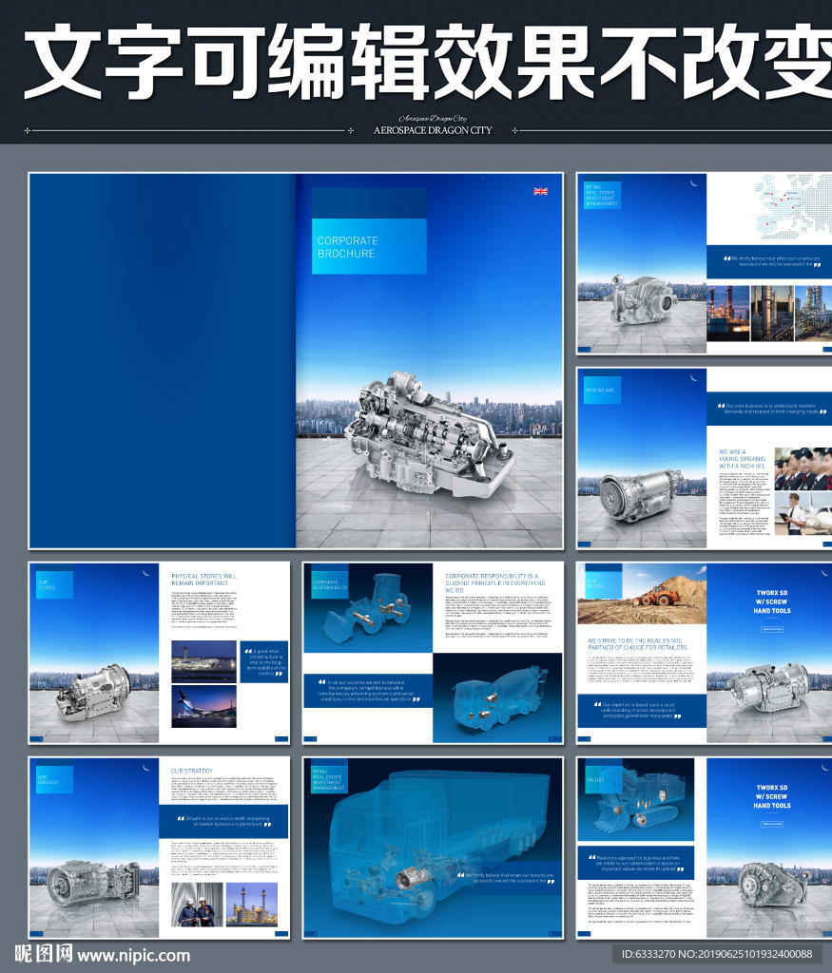
Task: Select the VALUES label box
Action: 604,779
